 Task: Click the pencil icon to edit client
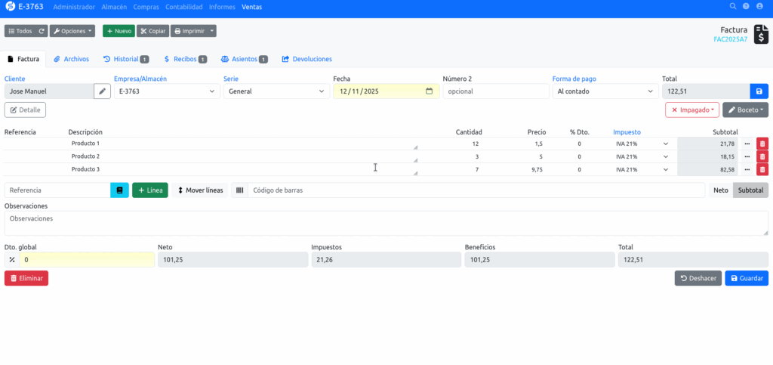coord(102,91)
